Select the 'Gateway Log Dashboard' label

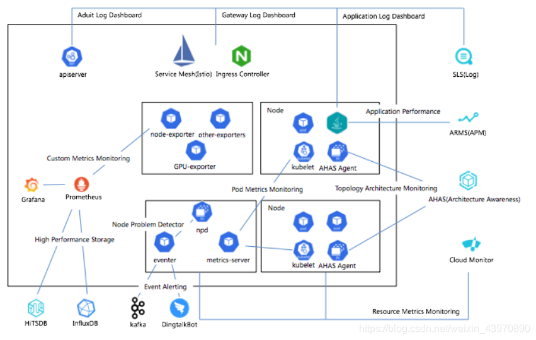point(258,15)
